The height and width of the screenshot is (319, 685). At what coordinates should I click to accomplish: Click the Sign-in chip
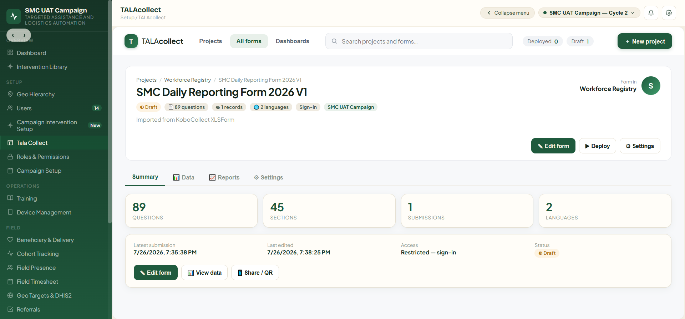point(308,107)
